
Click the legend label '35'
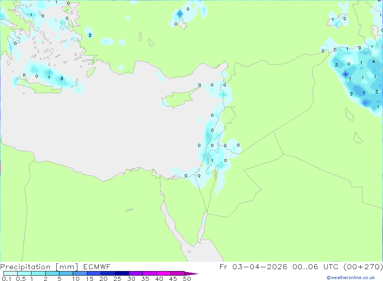click(x=145, y=279)
